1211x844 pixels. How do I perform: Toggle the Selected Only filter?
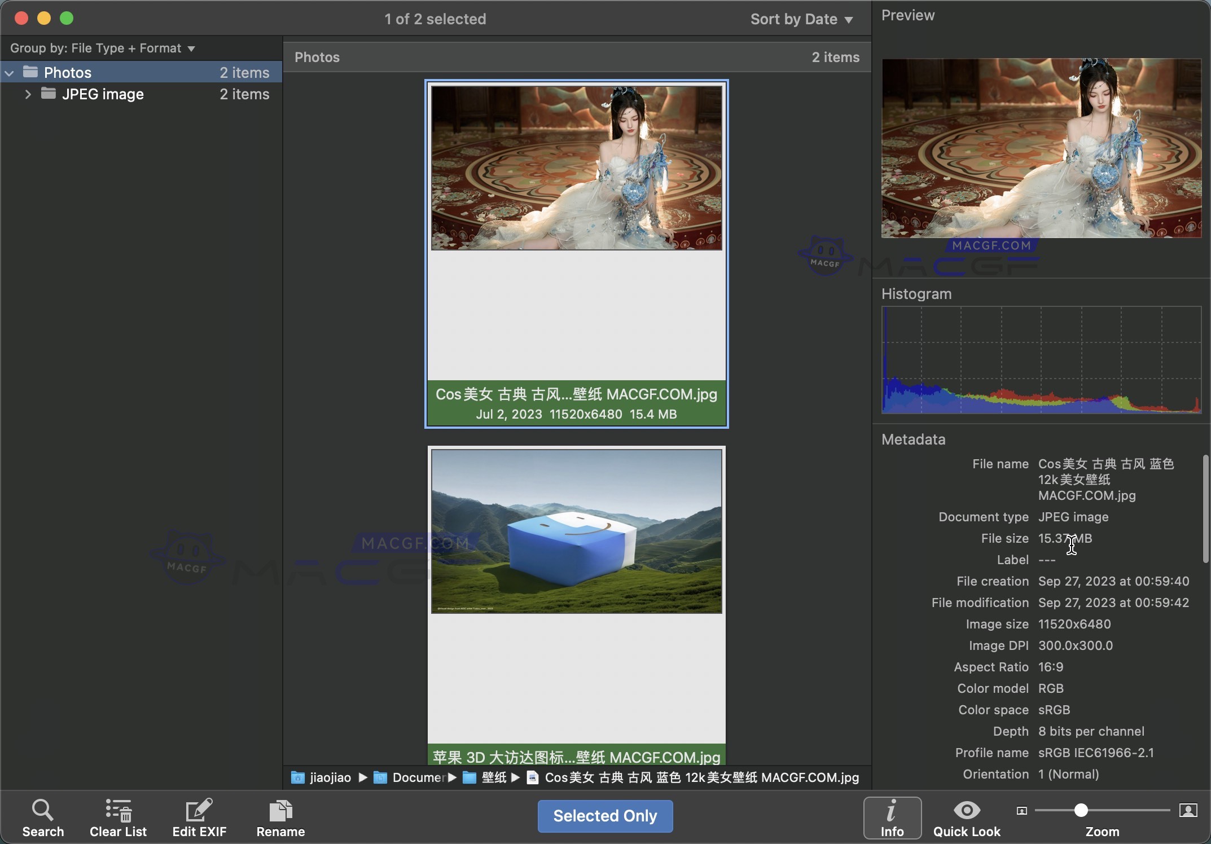[x=604, y=816]
